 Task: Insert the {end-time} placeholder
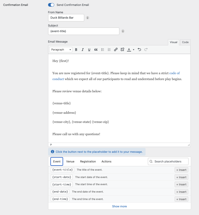[181, 199]
